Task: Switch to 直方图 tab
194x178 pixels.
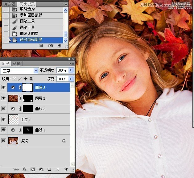Action: coord(9,4)
